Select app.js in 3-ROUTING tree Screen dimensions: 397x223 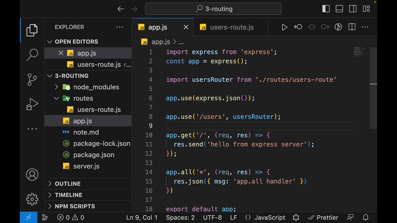88,121
